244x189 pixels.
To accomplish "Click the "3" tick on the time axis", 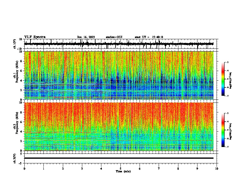I will pos(82,169).
